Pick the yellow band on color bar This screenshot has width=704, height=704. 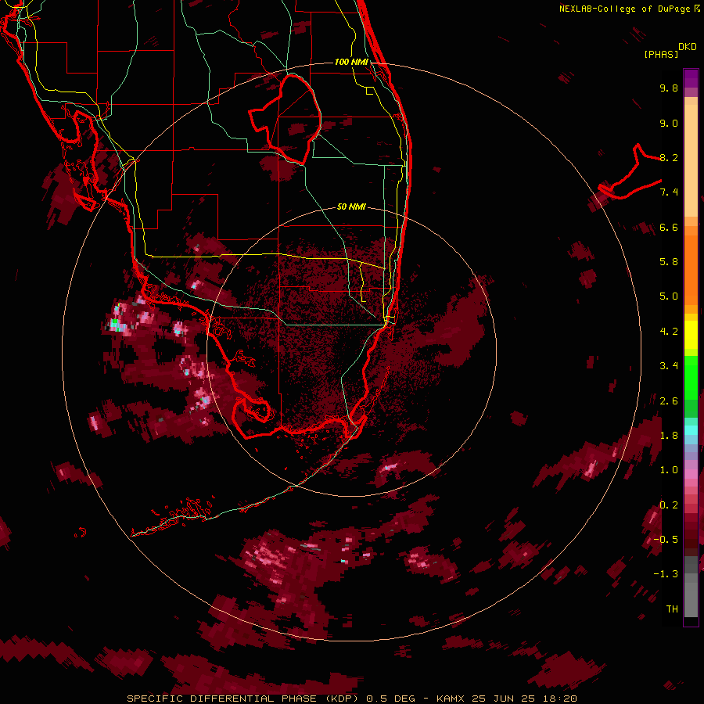coord(691,335)
